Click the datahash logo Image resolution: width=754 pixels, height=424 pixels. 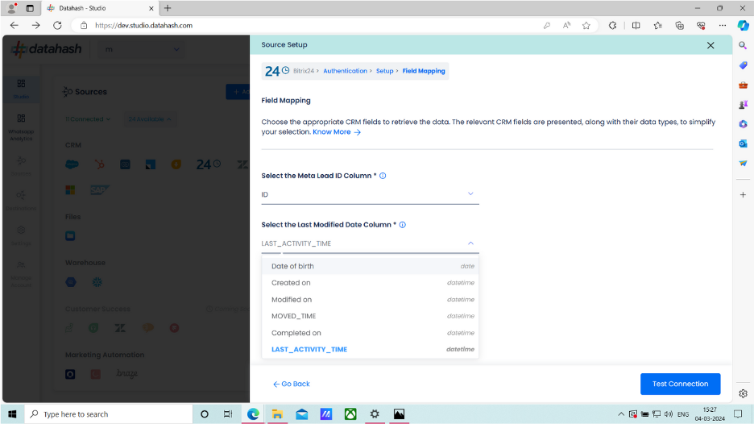[x=47, y=49]
